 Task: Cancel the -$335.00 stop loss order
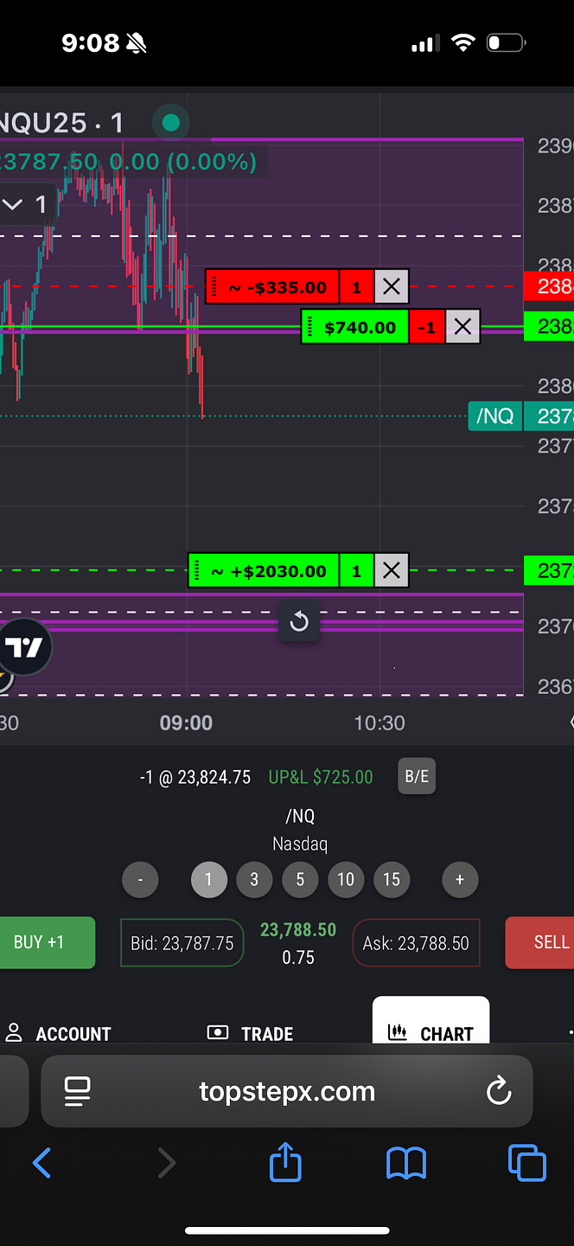tap(392, 286)
